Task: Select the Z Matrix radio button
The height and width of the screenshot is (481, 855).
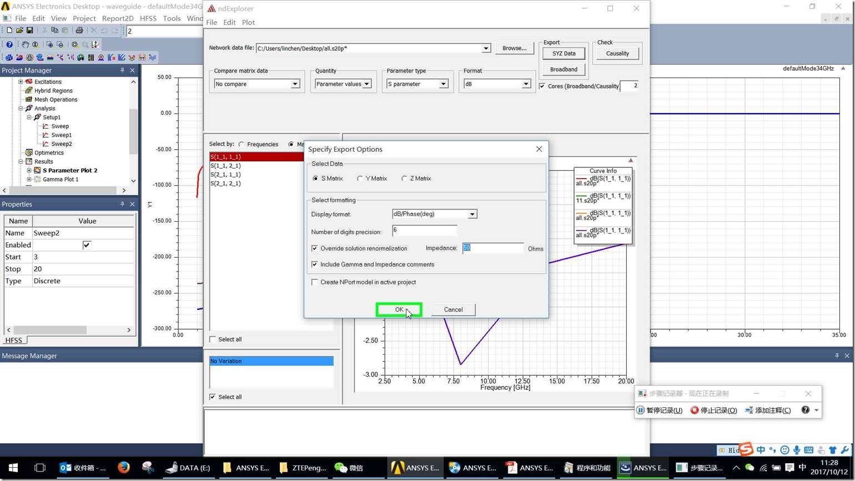Action: (x=404, y=178)
